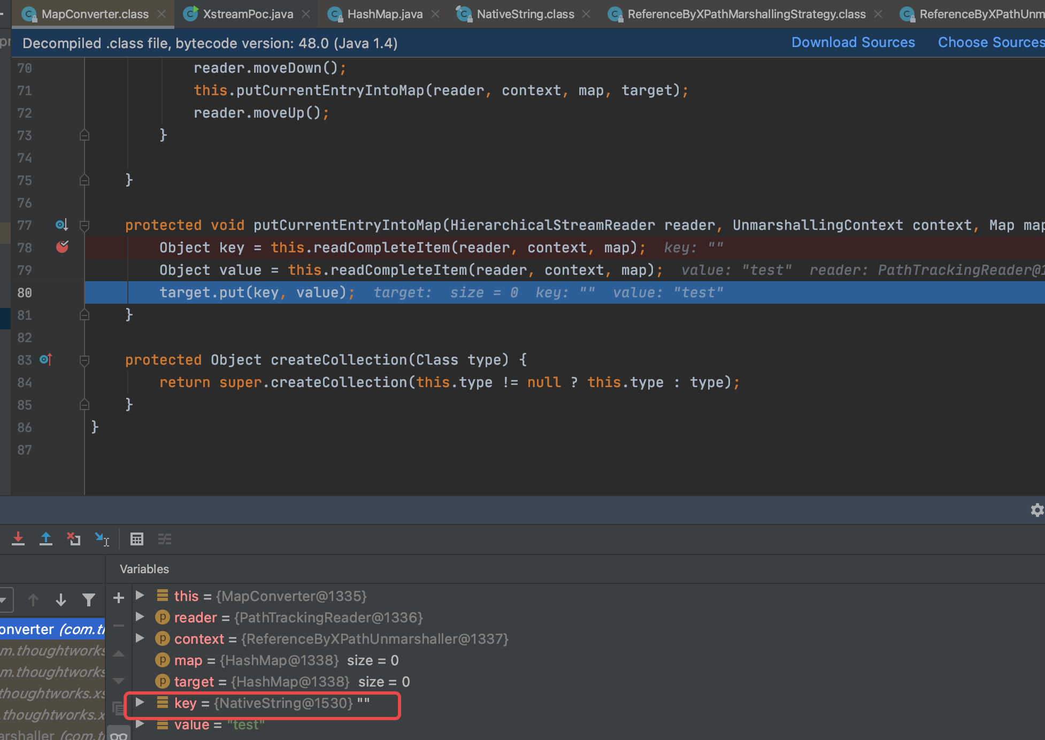Click the Run to Cursor icon
Screen dimensions: 1045x740
[102, 539]
